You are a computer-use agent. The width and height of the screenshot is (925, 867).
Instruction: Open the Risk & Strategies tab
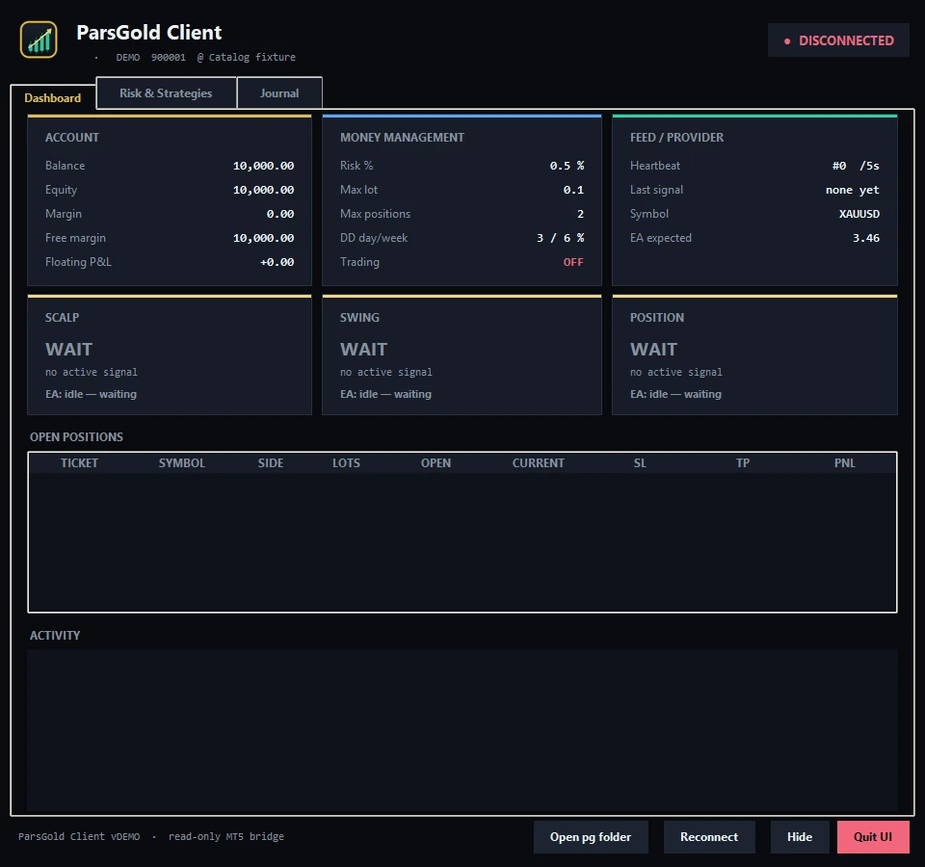click(x=166, y=93)
